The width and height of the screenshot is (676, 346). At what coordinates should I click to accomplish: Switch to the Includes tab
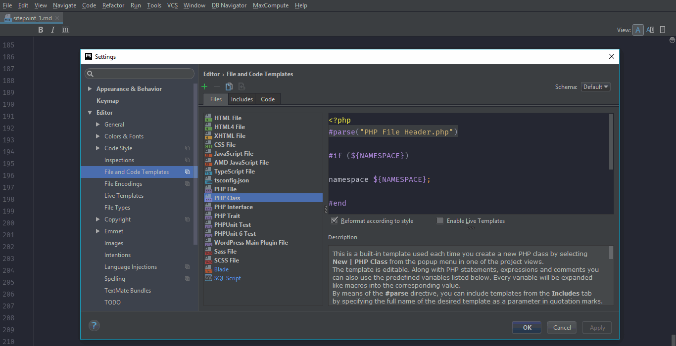[x=242, y=99]
